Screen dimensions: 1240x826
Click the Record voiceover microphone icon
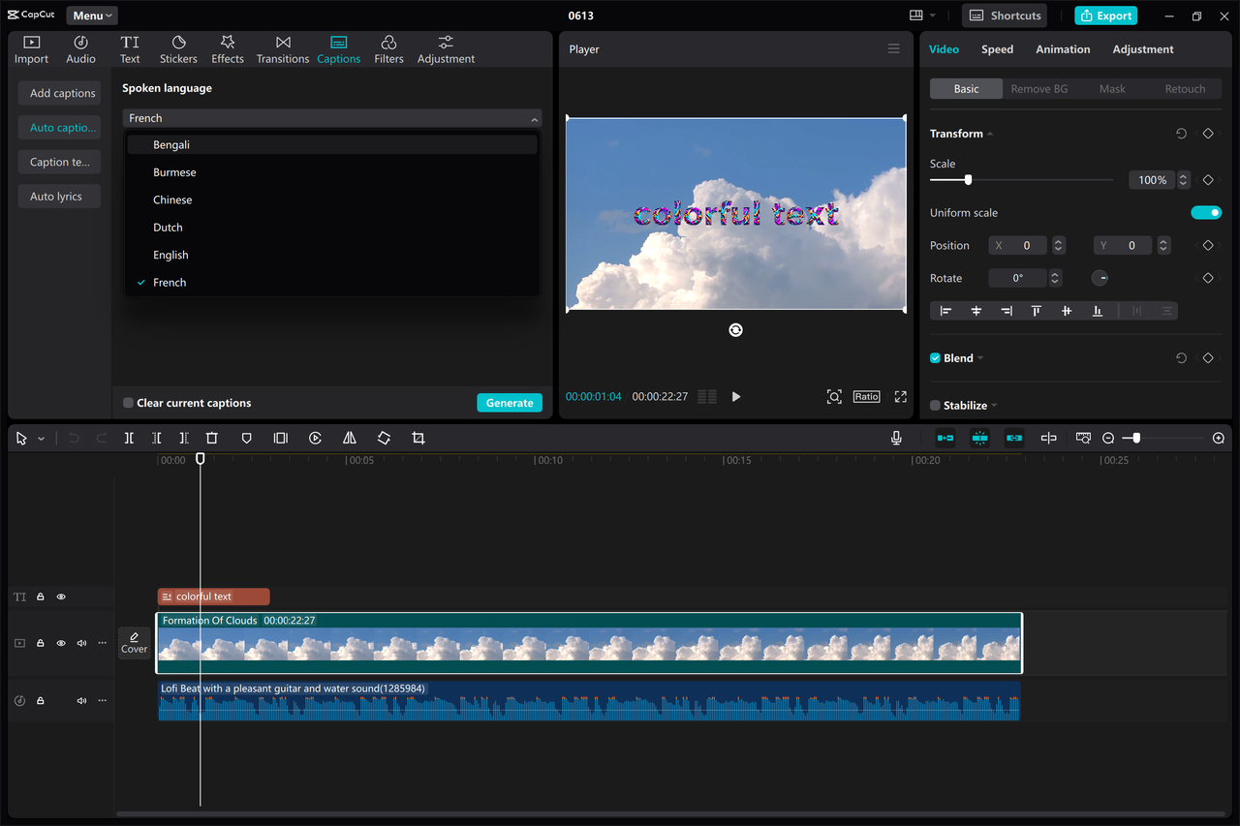(896, 438)
